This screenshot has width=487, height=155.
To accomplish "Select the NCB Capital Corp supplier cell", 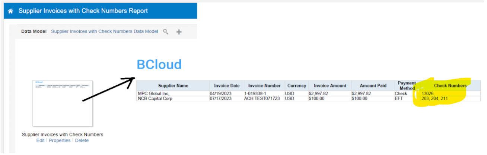I will pos(155,99).
